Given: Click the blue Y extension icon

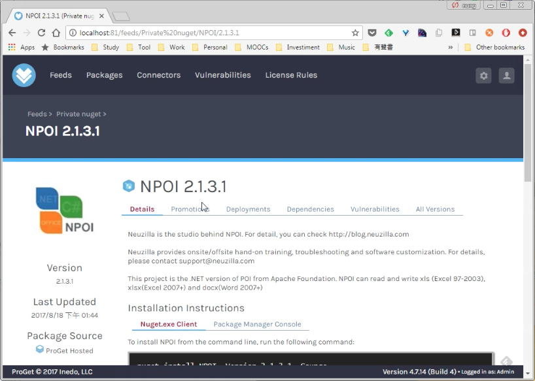Looking at the screenshot, I should pos(406,33).
